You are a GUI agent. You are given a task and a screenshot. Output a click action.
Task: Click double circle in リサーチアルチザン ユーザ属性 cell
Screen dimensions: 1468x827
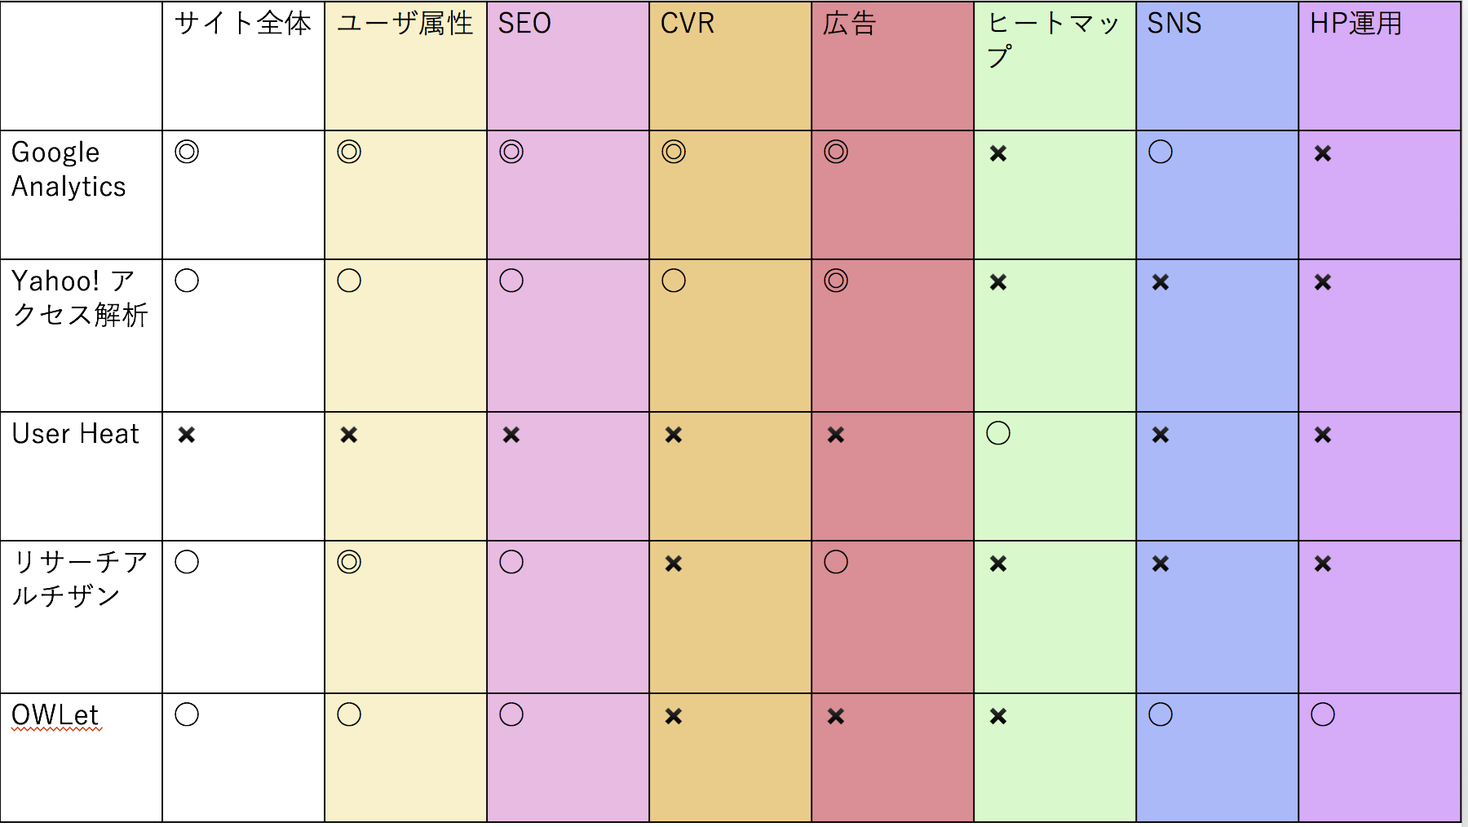pyautogui.click(x=349, y=562)
